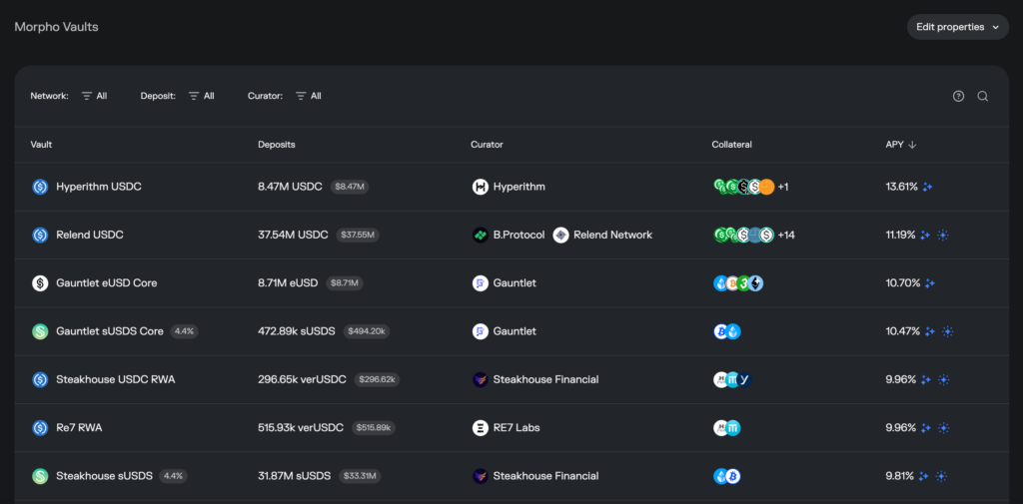Click the $296.62k deposit value badge
The height and width of the screenshot is (504, 1023).
(x=377, y=379)
